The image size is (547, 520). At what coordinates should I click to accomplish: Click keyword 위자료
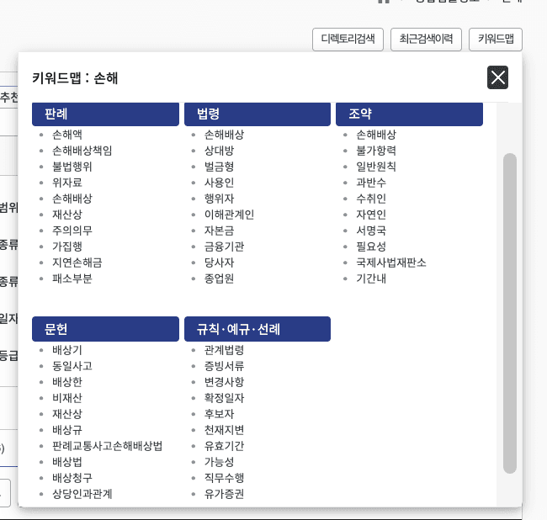click(x=67, y=183)
